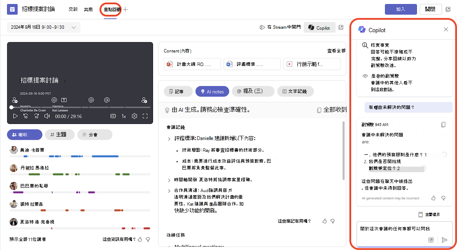
Task: Select the speakers pill tab
Action: (x=25, y=135)
